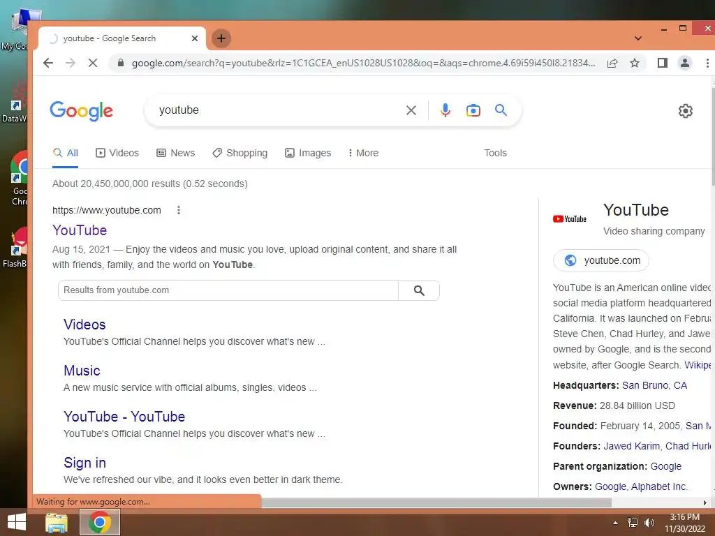The image size is (715, 536).
Task: Click the Google logo
Action: pyautogui.click(x=81, y=111)
